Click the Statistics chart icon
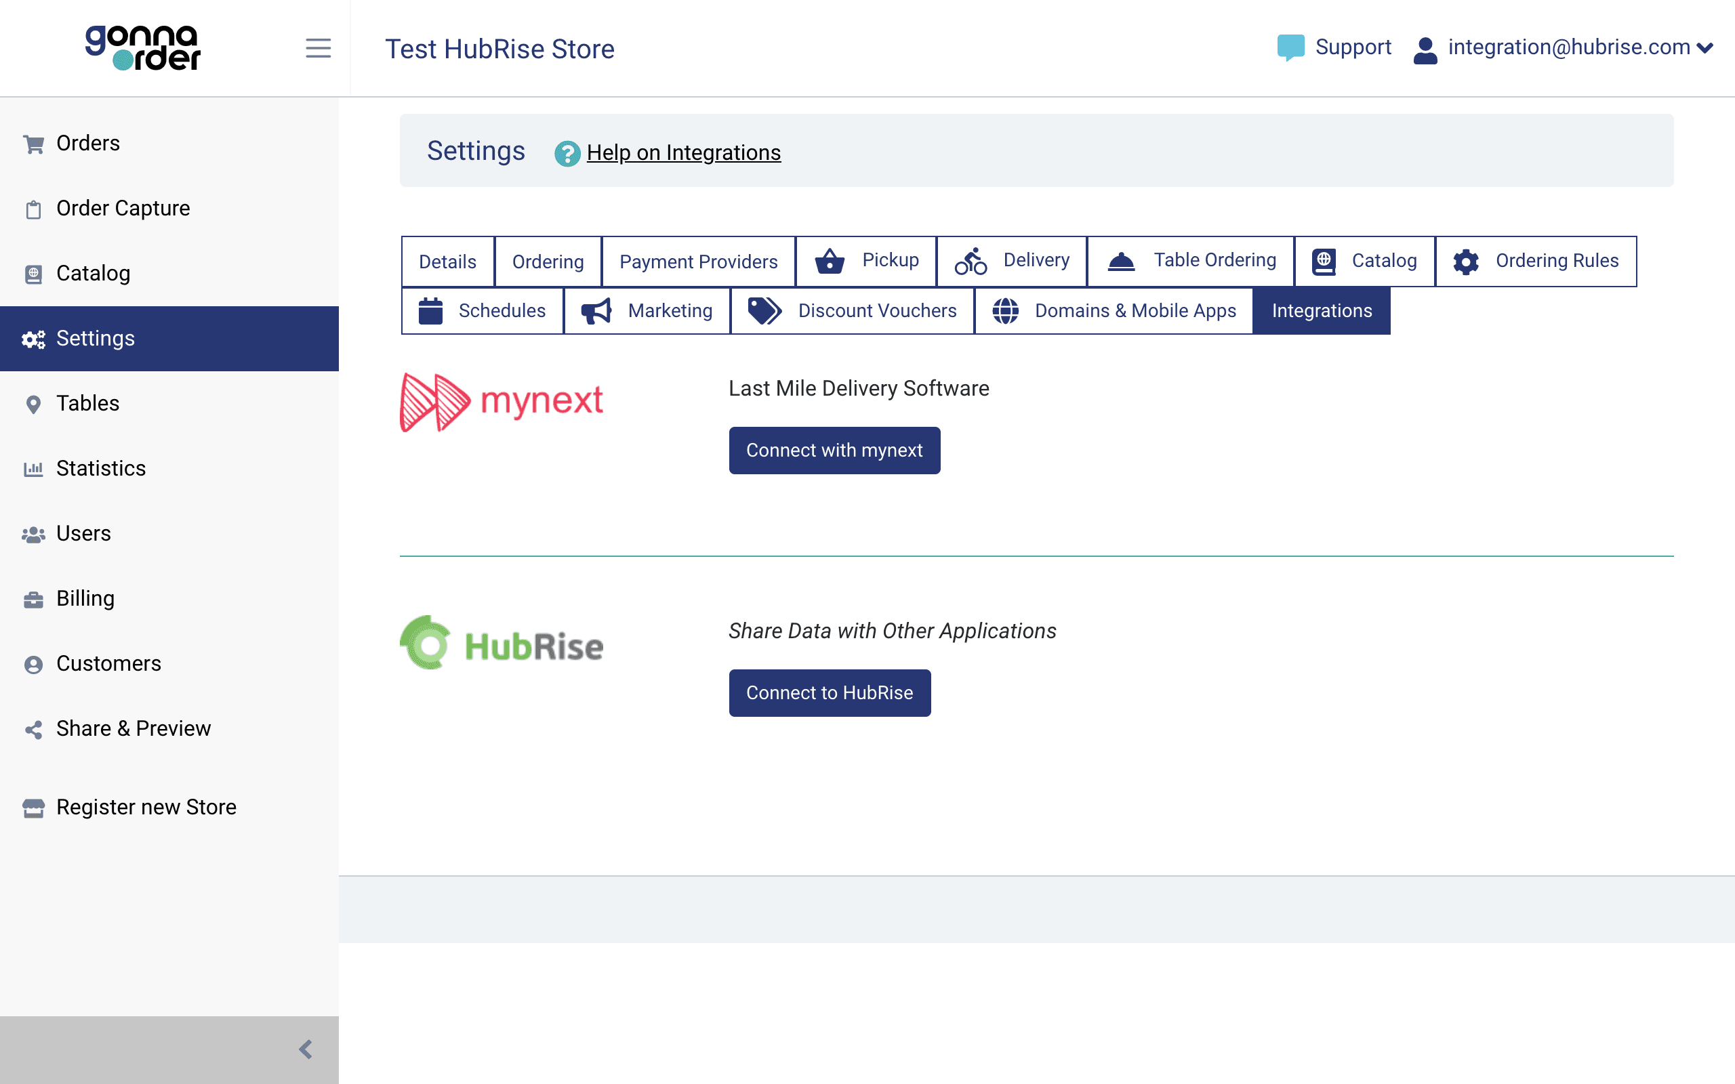Image resolution: width=1735 pixels, height=1084 pixels. coord(33,470)
